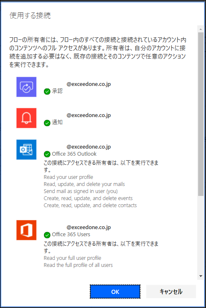Click the green check next to 通知
This screenshot has width=206, height=308.
[x=47, y=123]
